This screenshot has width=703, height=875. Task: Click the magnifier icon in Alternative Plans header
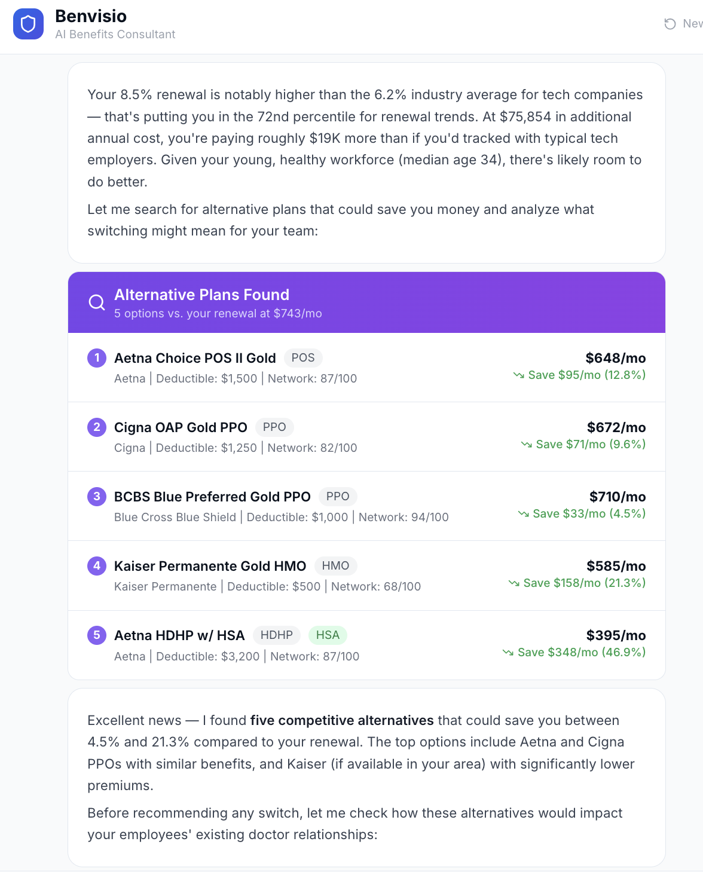tap(96, 302)
